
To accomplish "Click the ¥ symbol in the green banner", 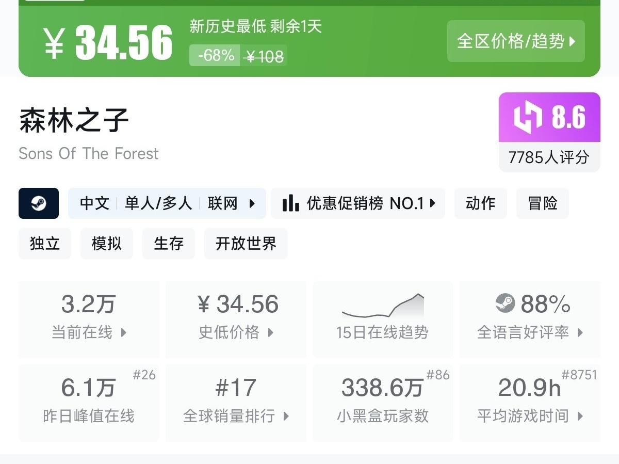I will point(54,42).
